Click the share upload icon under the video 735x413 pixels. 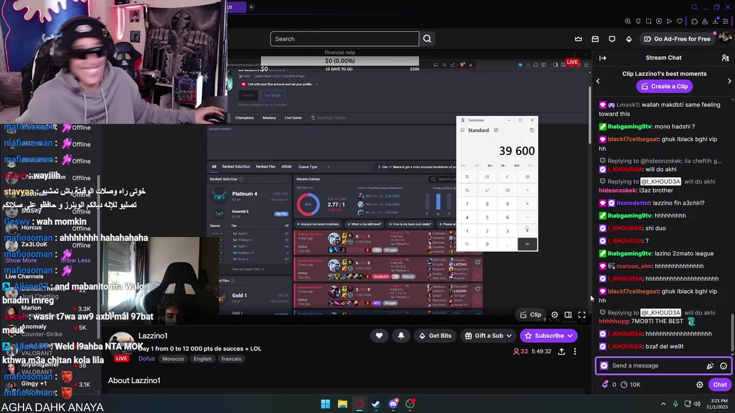coord(562,351)
